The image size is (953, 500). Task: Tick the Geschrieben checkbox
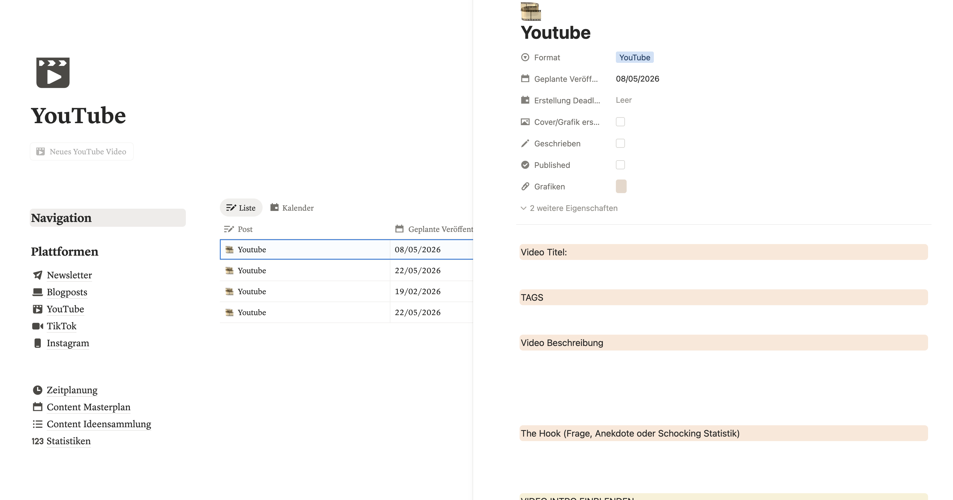click(x=620, y=144)
